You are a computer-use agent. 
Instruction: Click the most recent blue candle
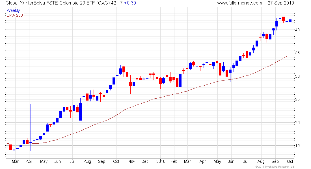coord(290,20)
